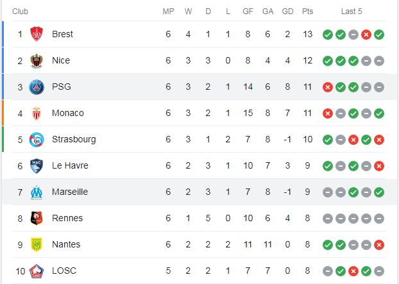Open the Marseille club logo
This screenshot has height=284, width=399.
coord(37,192)
